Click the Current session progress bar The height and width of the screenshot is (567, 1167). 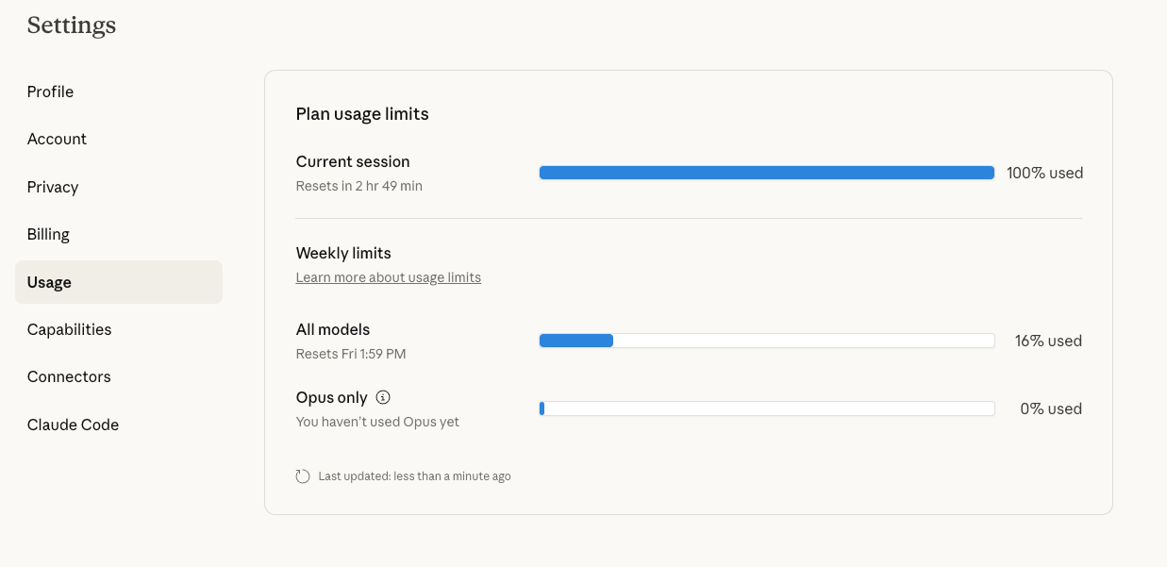[x=766, y=173]
